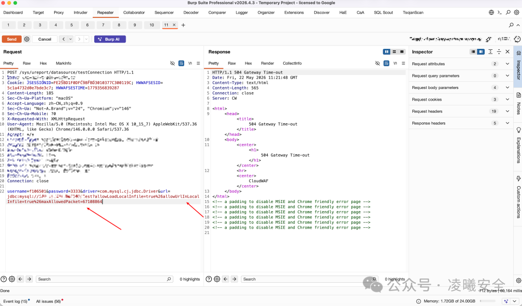Open the Response search settings gear
The height and width of the screenshot is (306, 522).
tap(217, 279)
